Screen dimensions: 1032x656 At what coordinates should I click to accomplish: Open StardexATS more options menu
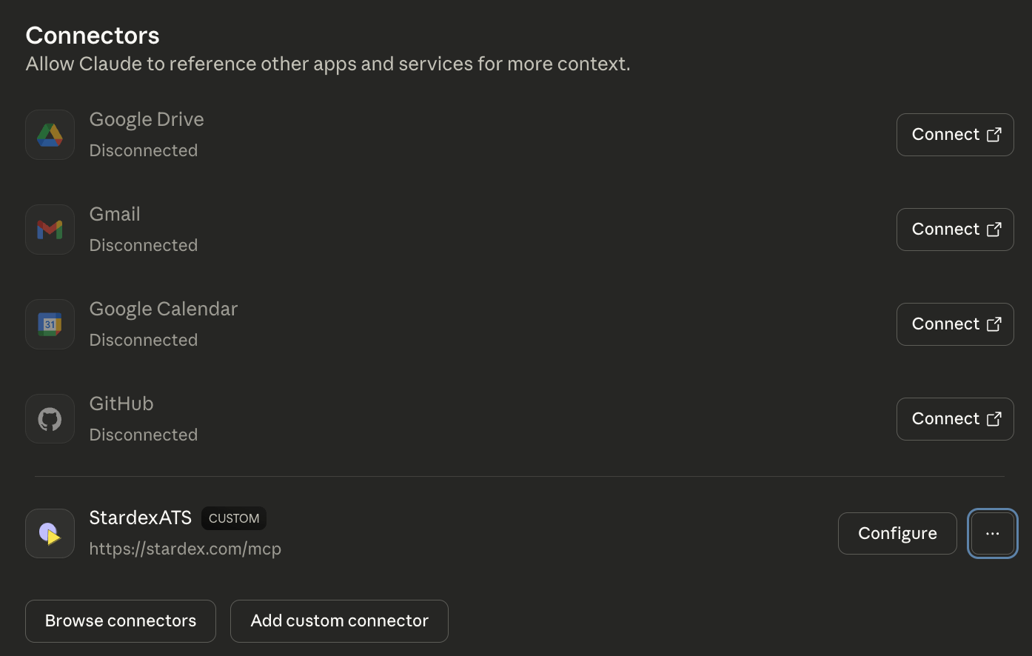pos(993,533)
